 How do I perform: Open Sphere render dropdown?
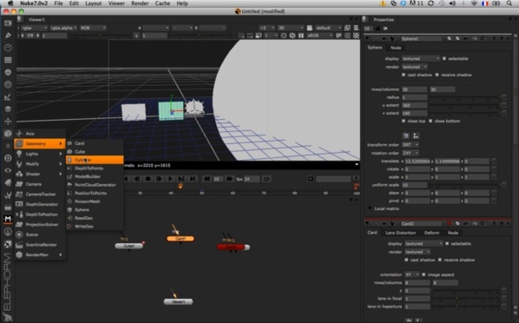[415, 67]
